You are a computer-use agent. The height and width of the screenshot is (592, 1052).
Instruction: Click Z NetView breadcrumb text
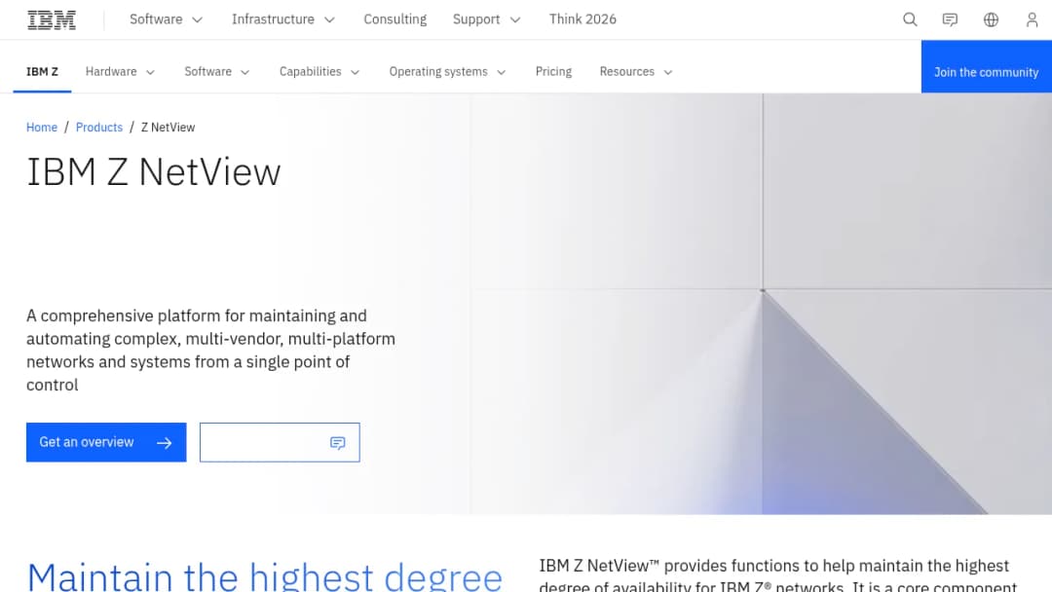point(168,128)
